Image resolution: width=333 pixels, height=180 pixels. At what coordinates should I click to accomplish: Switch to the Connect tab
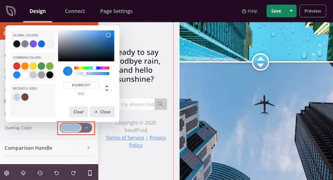75,11
